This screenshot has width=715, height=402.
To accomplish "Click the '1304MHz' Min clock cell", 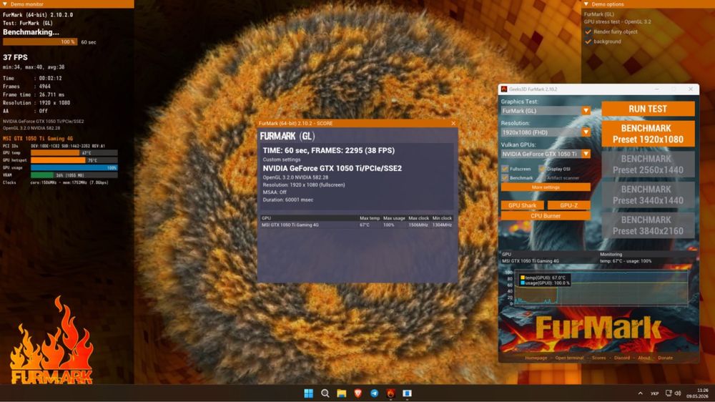I will [443, 225].
